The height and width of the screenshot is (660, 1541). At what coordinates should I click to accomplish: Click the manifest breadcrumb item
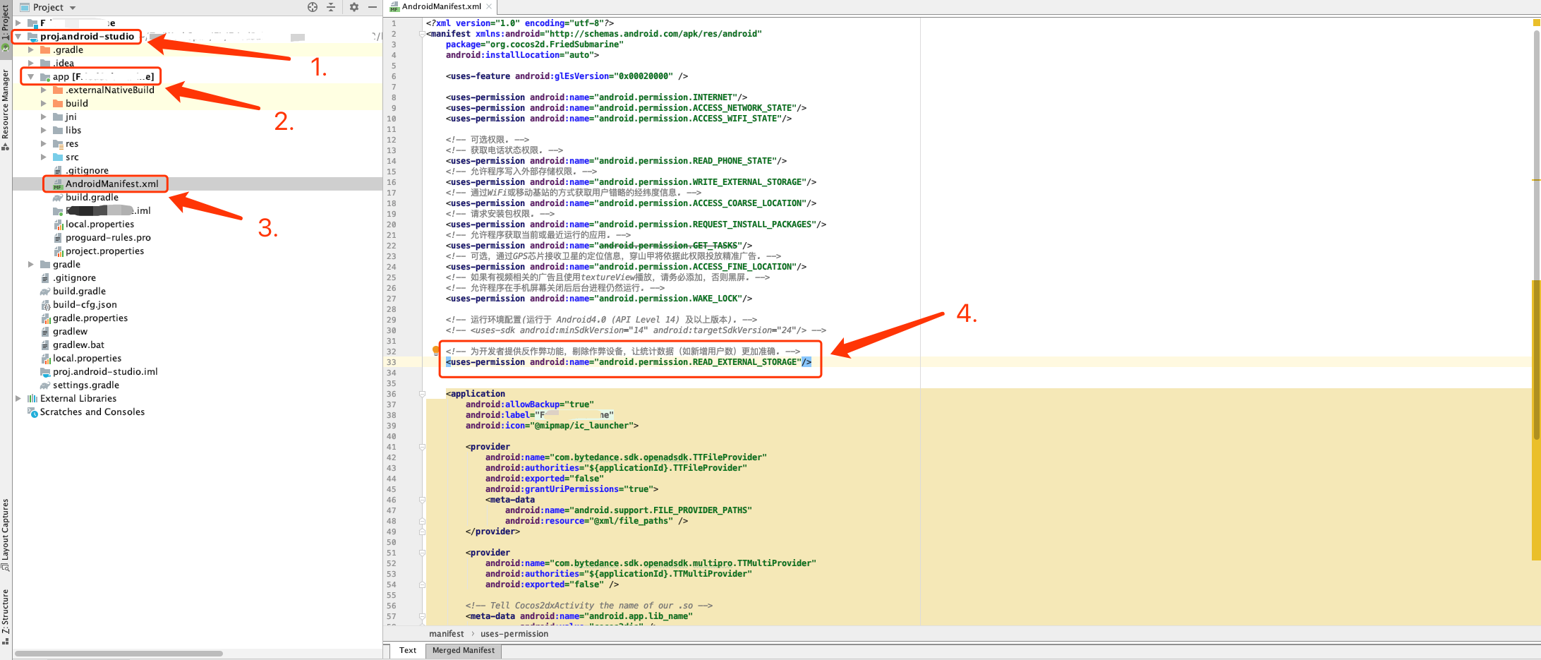tap(447, 634)
